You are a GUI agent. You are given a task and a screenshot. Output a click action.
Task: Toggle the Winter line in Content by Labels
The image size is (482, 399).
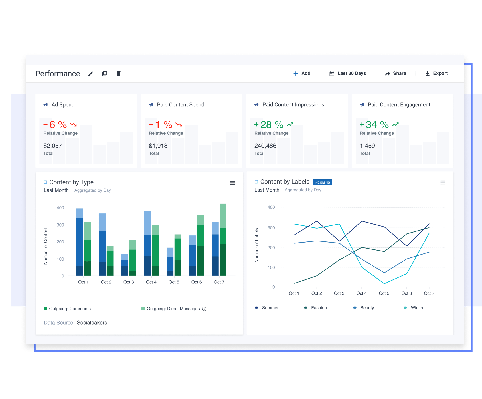point(413,307)
